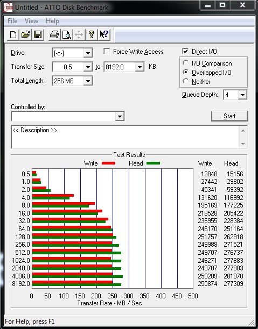Image resolution: width=258 pixels, height=329 pixels.
Task: Click the status bar text For Help, press F1
Action: 30,321
